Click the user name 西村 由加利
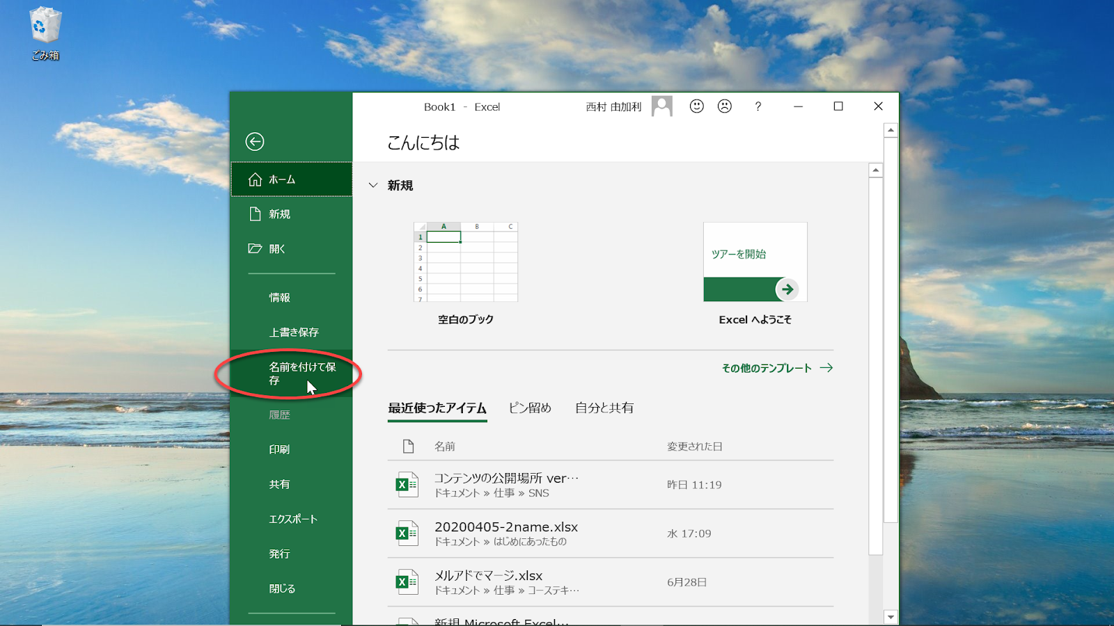 click(613, 107)
